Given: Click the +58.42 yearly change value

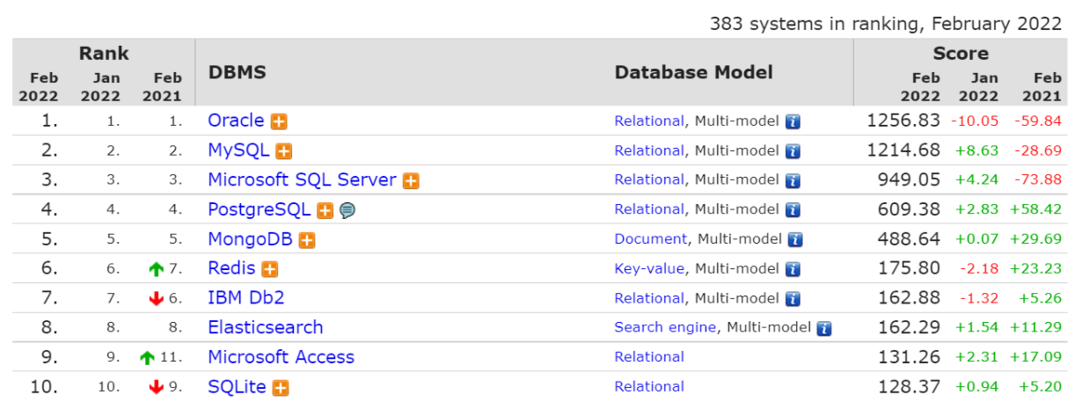Looking at the screenshot, I should pyautogui.click(x=1037, y=209).
